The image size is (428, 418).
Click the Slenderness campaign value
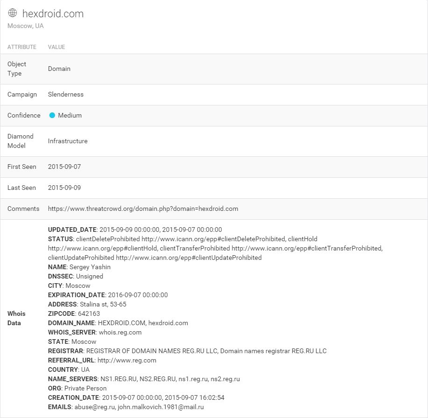click(66, 94)
